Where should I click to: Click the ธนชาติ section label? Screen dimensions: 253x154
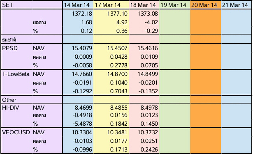9,39
